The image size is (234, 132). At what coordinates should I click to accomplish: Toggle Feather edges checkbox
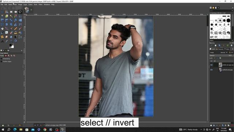click(x=1, y=61)
